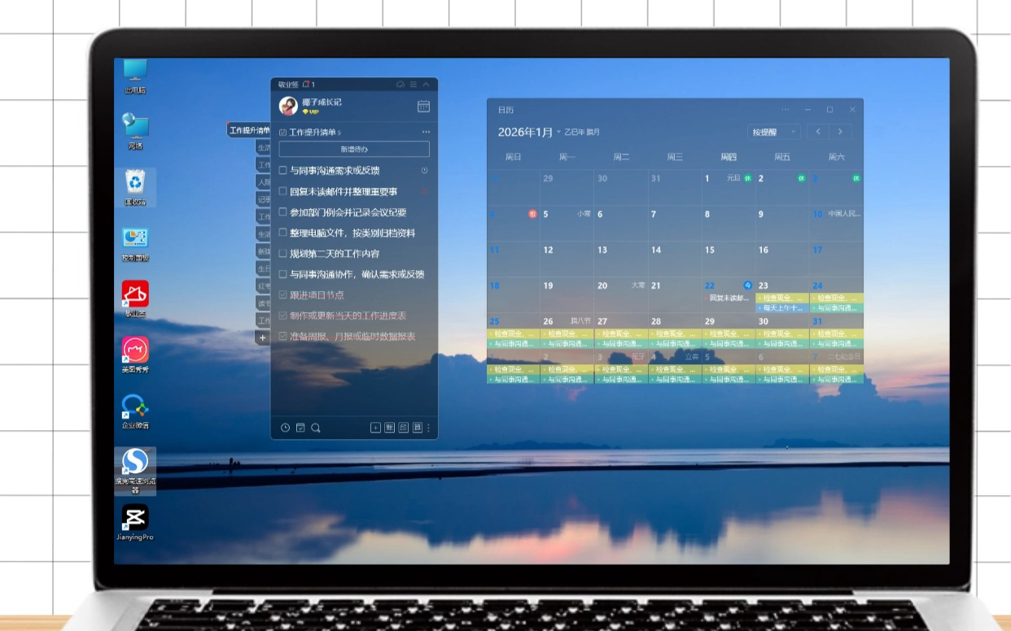Open the 回收站 recycle bin icon
The height and width of the screenshot is (631, 1011).
[135, 188]
